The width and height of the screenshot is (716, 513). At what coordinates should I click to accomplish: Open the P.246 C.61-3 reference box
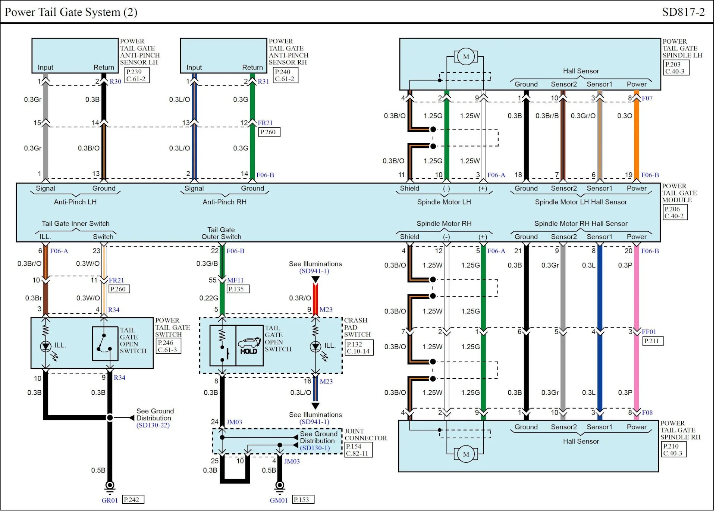tap(169, 346)
